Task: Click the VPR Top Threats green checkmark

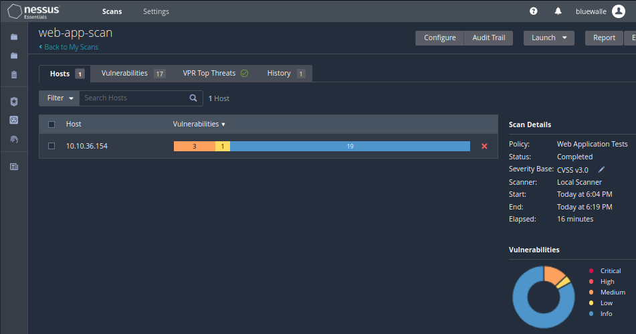Action: point(244,74)
